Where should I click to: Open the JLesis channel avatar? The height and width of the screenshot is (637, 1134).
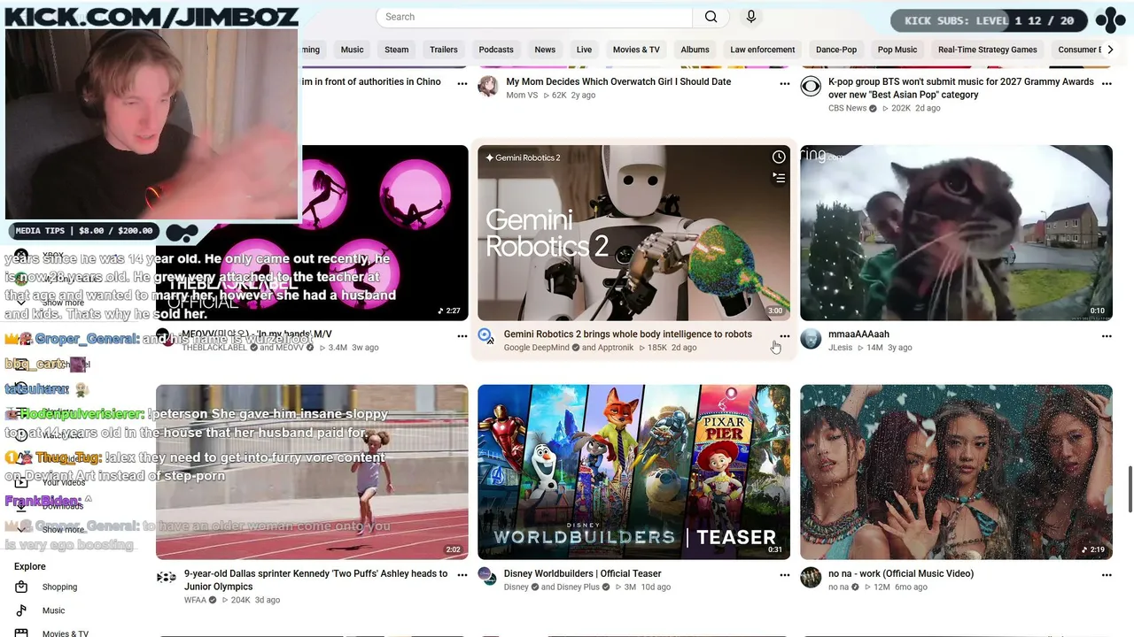click(x=811, y=339)
